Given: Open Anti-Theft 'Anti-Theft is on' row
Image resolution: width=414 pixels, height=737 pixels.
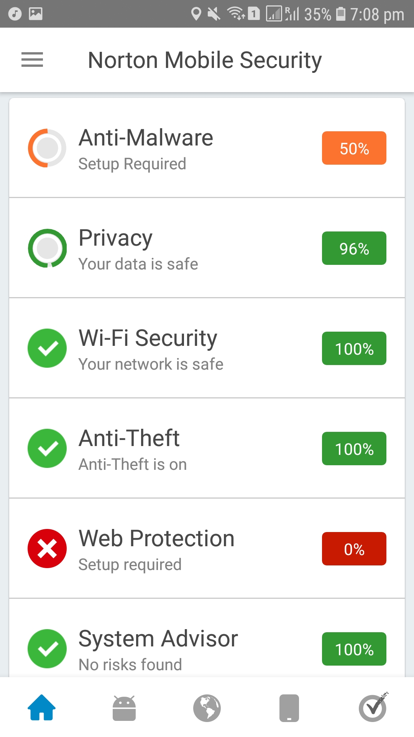Looking at the screenshot, I should coord(133,464).
